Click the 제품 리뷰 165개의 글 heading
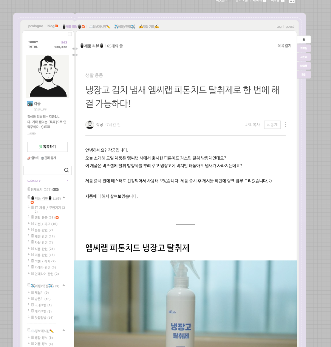This screenshot has height=347, width=331. (x=102, y=46)
